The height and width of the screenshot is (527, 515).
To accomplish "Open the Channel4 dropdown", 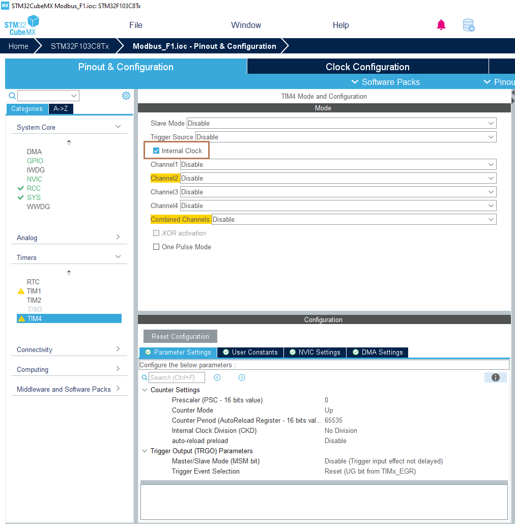I will 338,206.
